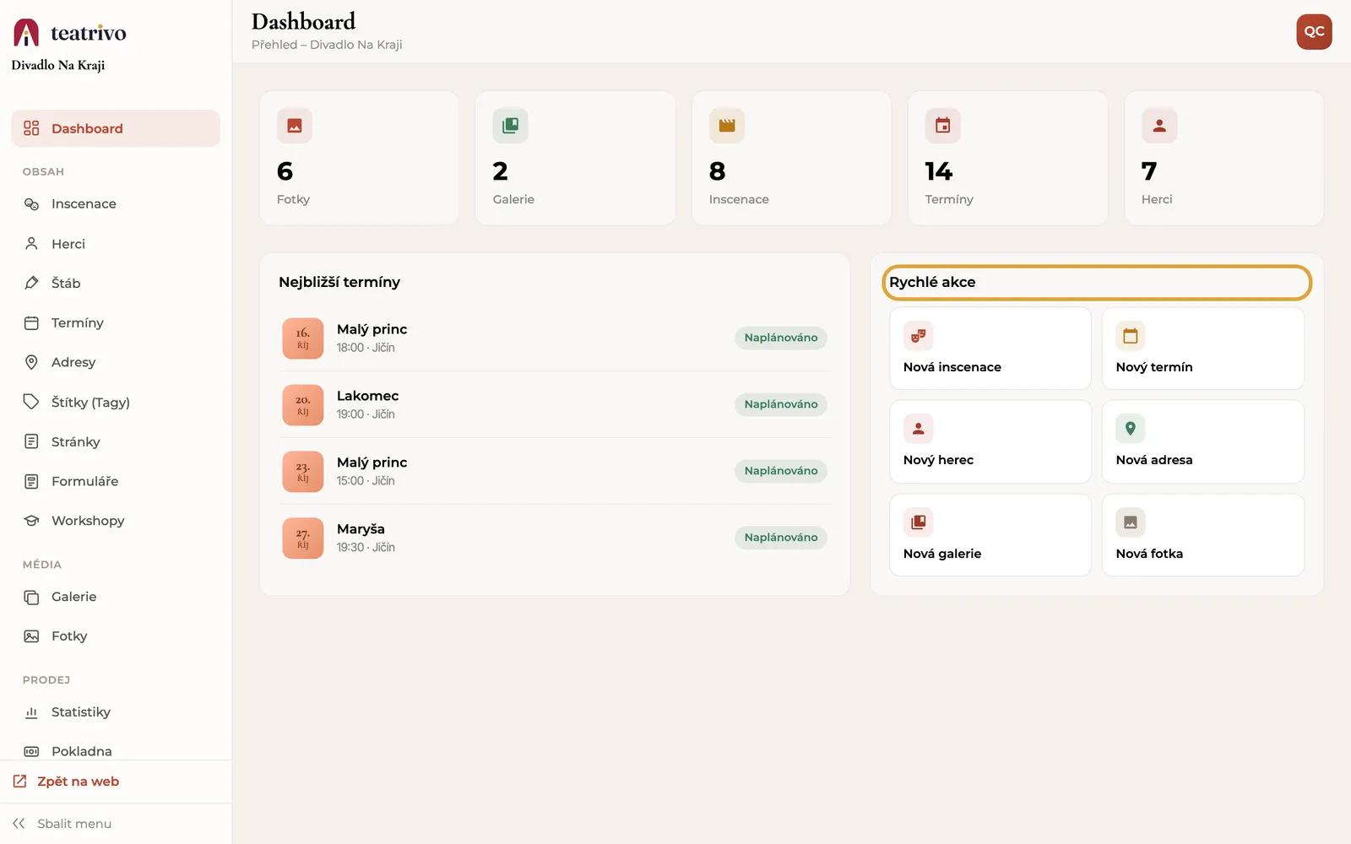1351x844 pixels.
Task: Open the Inscenace sidebar item
Action: (x=116, y=204)
